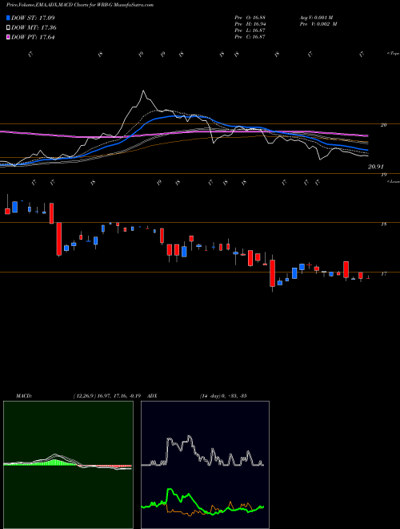The image size is (400, 529).
Task: Click the 20 axis label on EMA chart
Action: 383,125
